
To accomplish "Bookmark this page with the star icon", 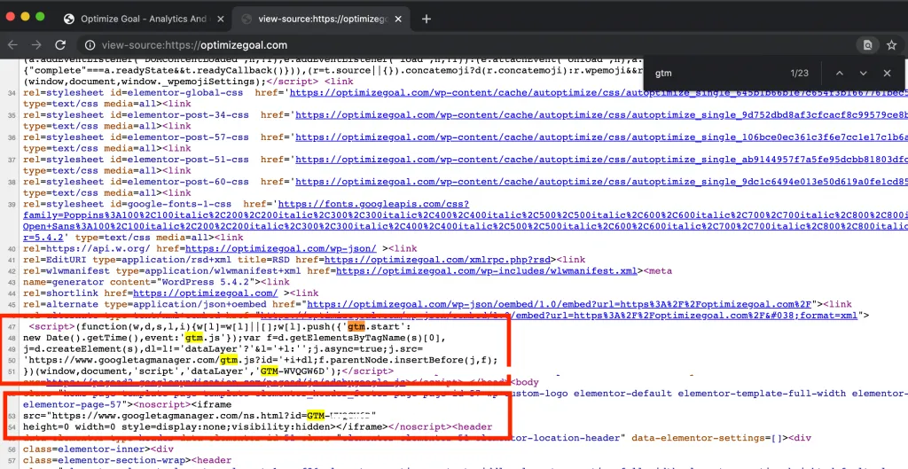I will (892, 45).
